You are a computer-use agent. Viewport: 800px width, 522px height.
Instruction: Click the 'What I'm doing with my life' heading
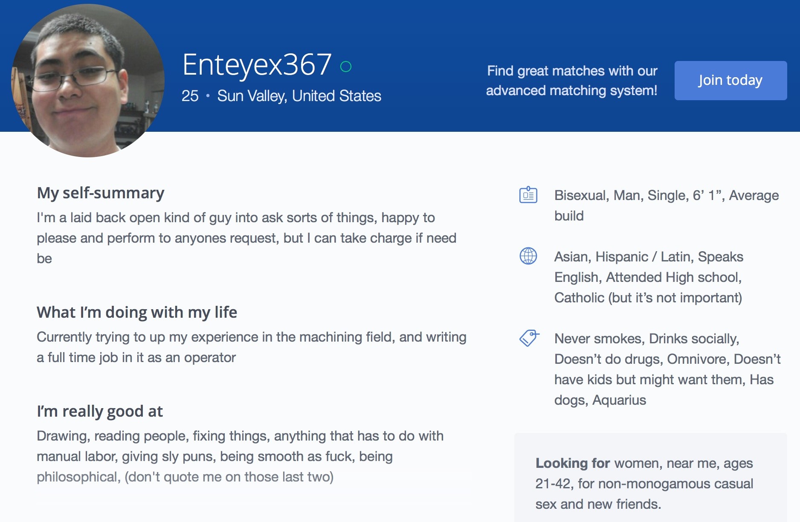coord(137,312)
